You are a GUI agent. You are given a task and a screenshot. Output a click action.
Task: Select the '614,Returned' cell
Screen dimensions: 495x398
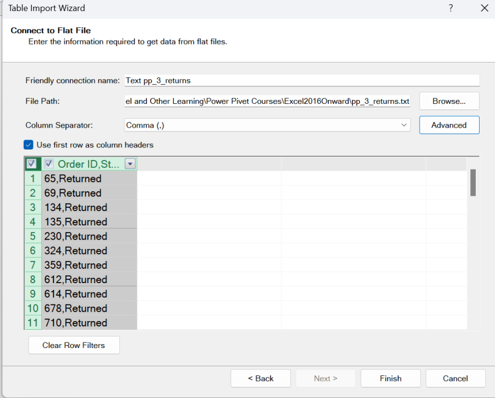pyautogui.click(x=89, y=294)
